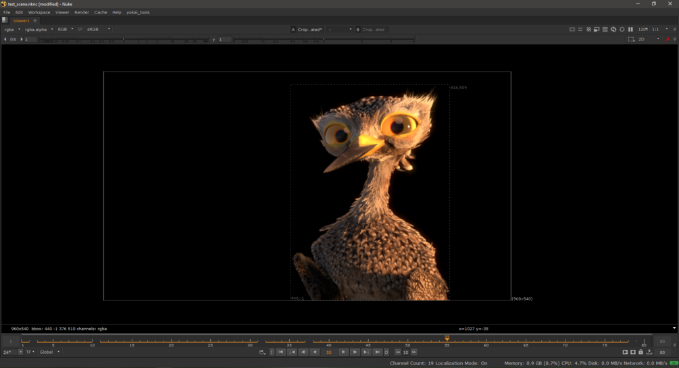
Task: Open the wipe mode dropdown
Action: click(x=340, y=30)
